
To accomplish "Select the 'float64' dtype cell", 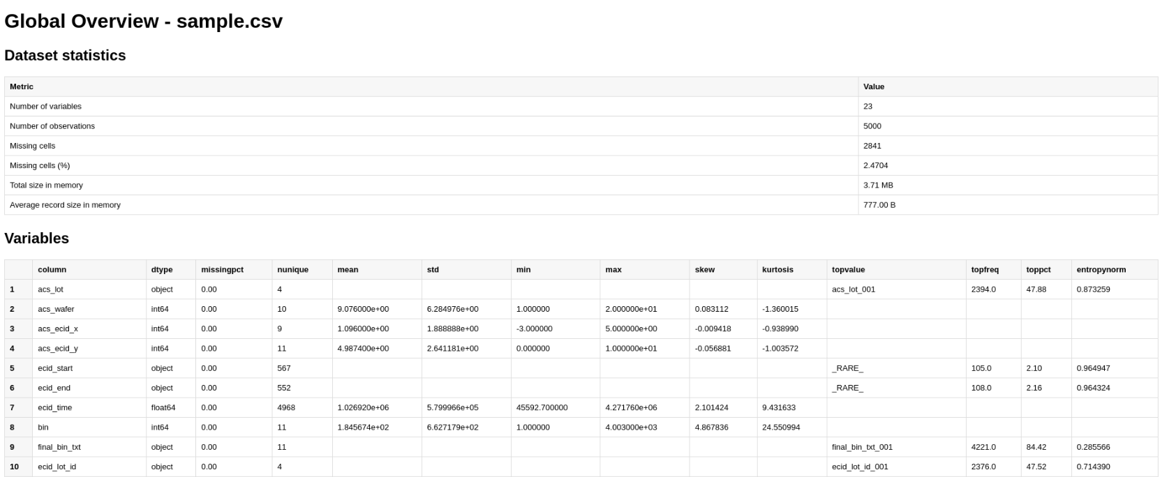I will click(163, 408).
